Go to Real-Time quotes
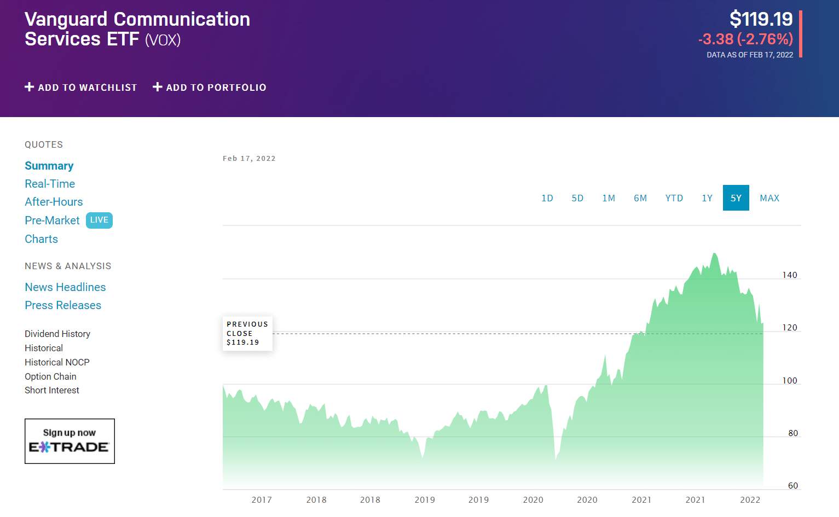Viewport: 839px width, 517px height. 50,184
